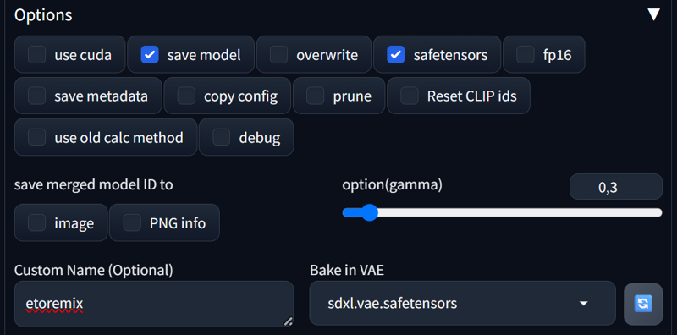Open the Bake in VAE dropdown
The height and width of the screenshot is (335, 677).
[x=462, y=304]
